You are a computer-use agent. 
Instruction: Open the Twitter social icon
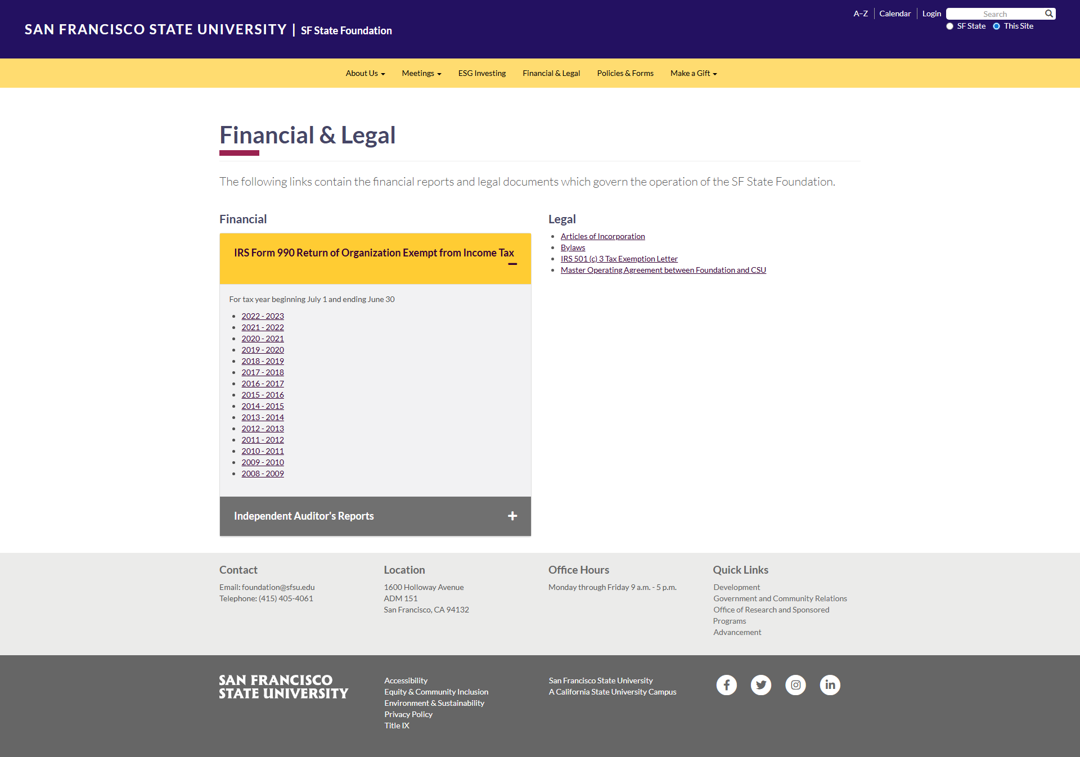click(x=761, y=685)
